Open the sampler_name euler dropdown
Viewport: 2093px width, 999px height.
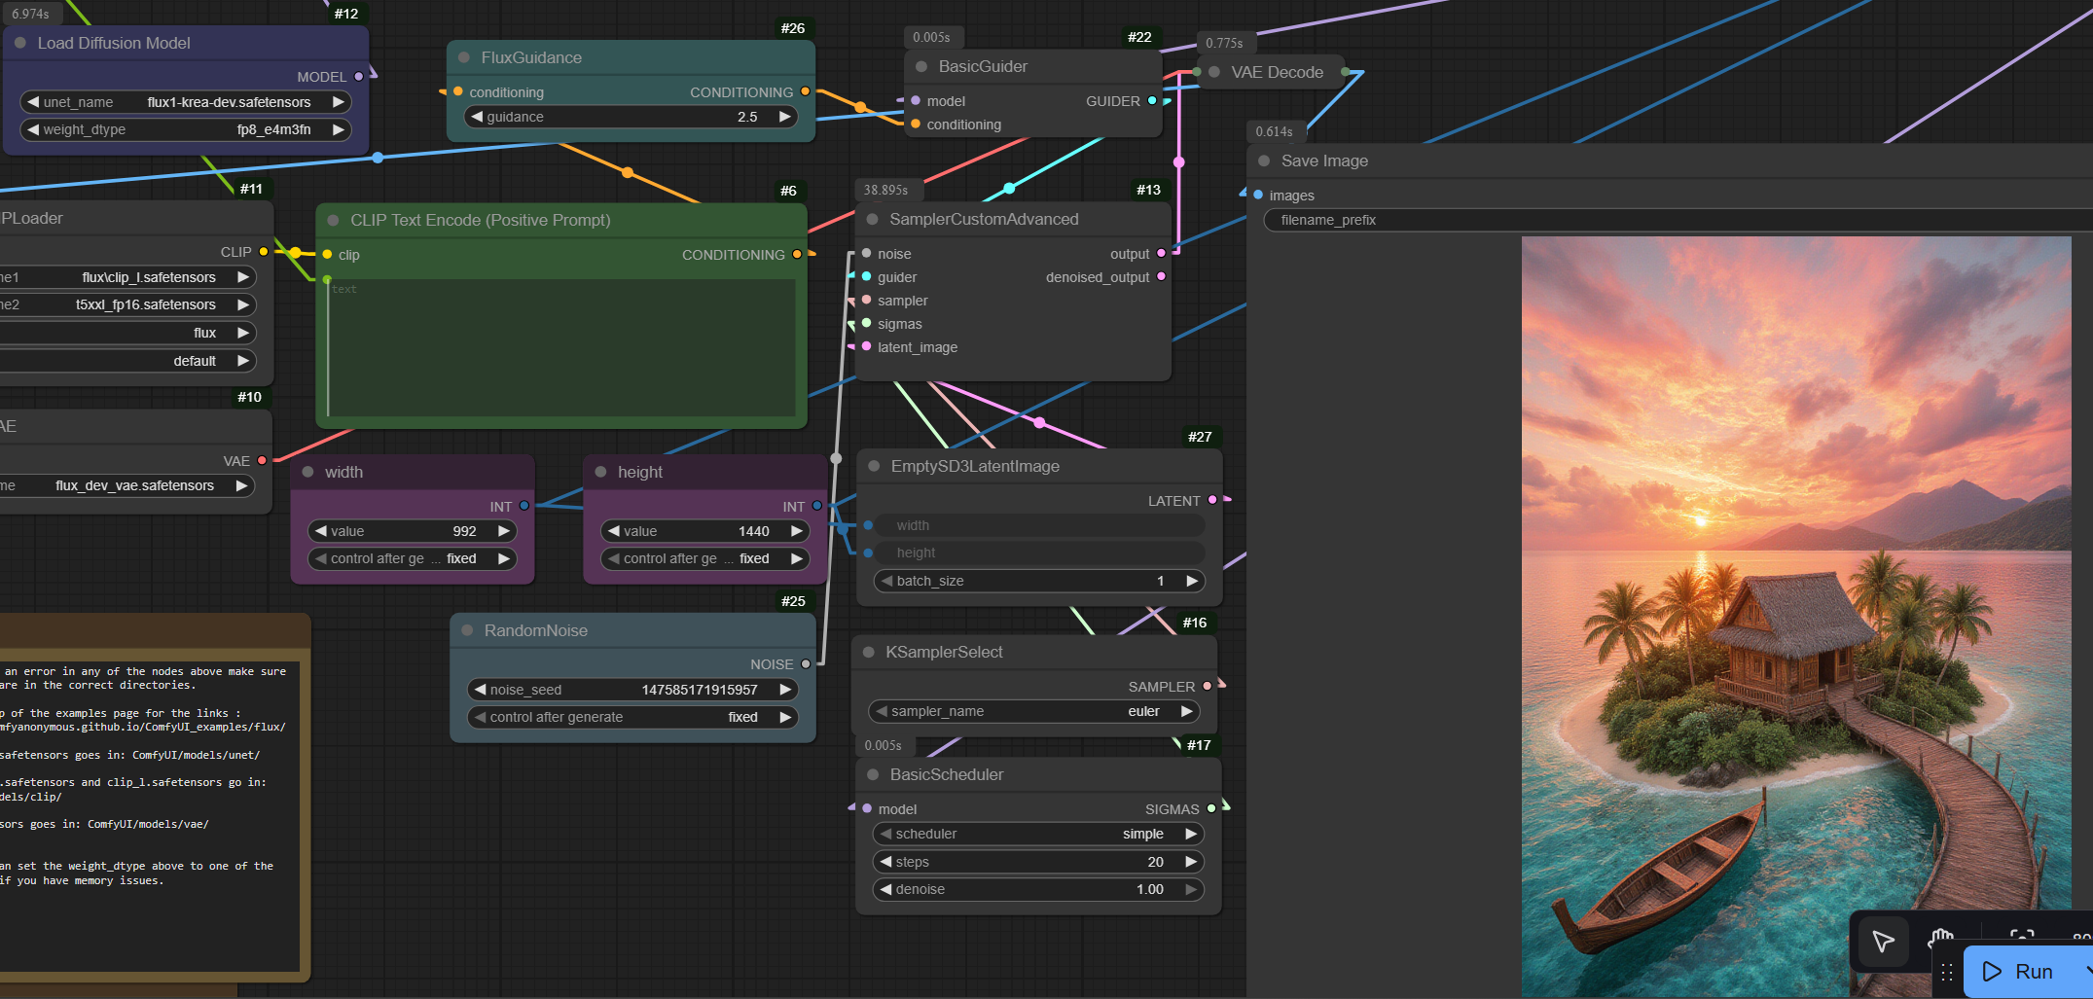coord(1034,711)
